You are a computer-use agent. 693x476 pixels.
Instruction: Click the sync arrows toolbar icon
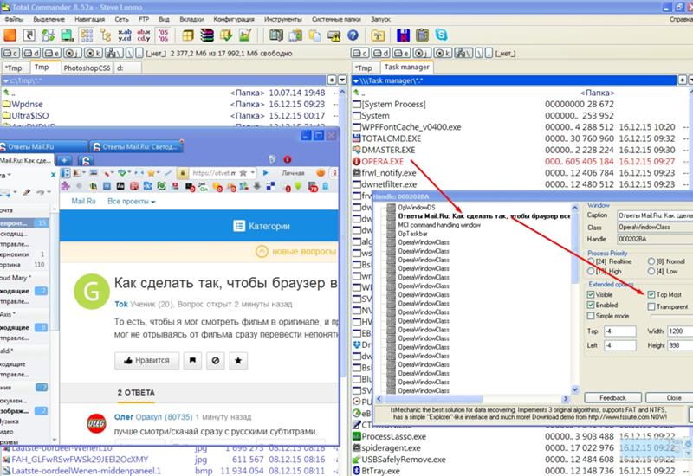[49, 35]
